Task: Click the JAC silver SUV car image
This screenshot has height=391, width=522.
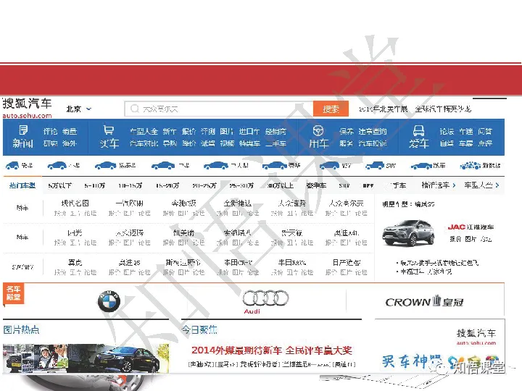Action: coord(408,232)
